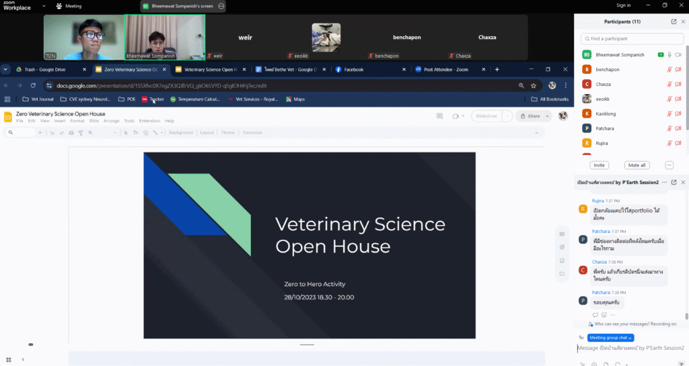Click Patchara's muted microphone icon
The image size is (689, 366).
coord(669,128)
